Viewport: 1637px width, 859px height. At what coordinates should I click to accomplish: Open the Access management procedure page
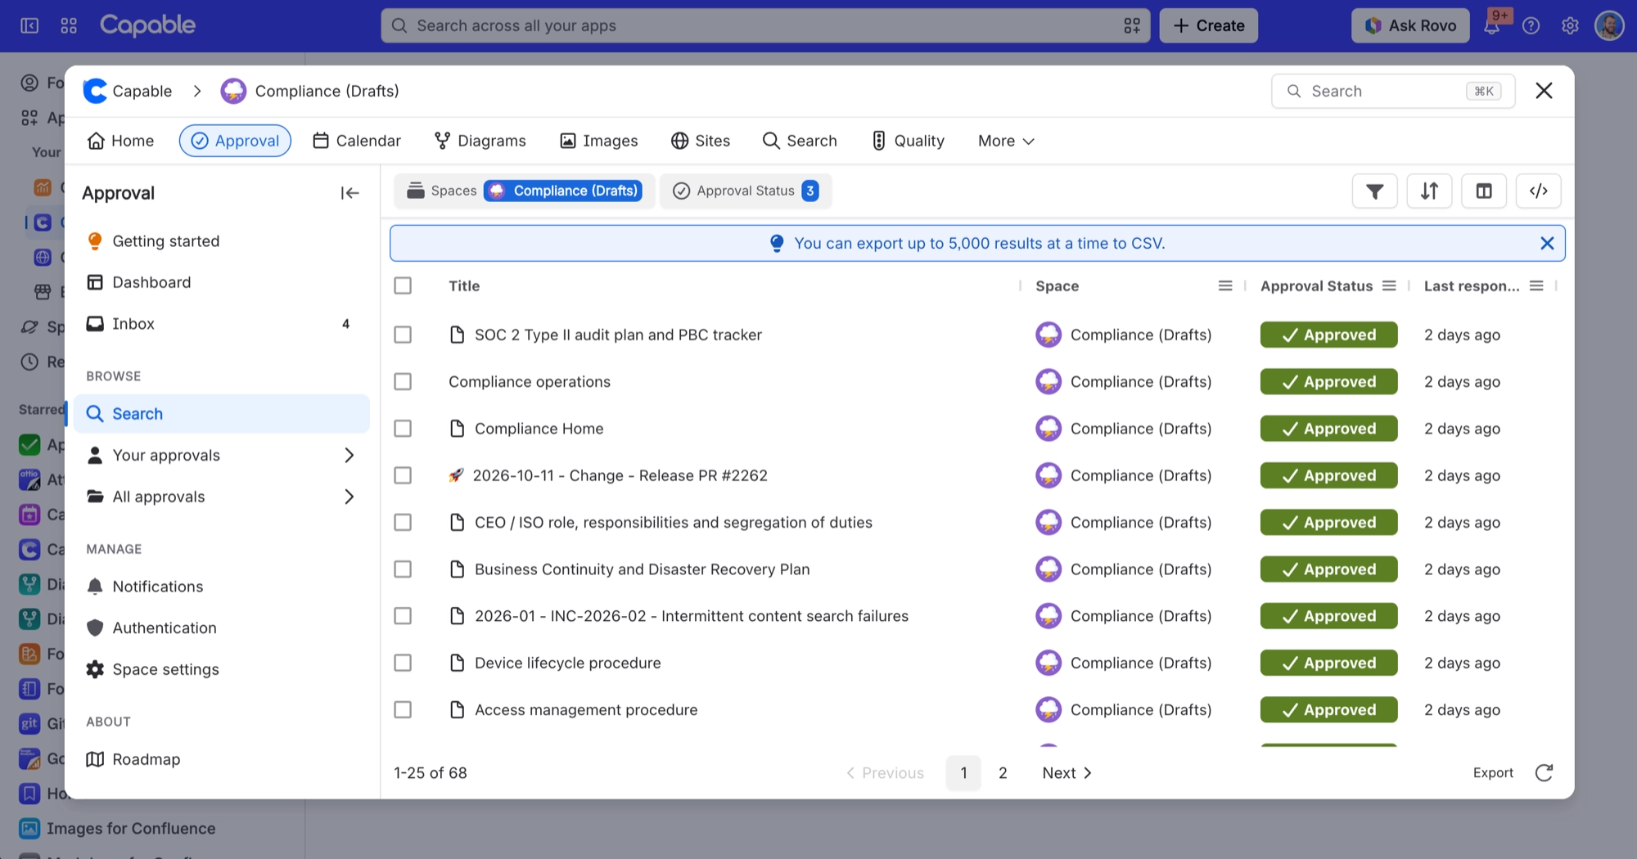(586, 710)
